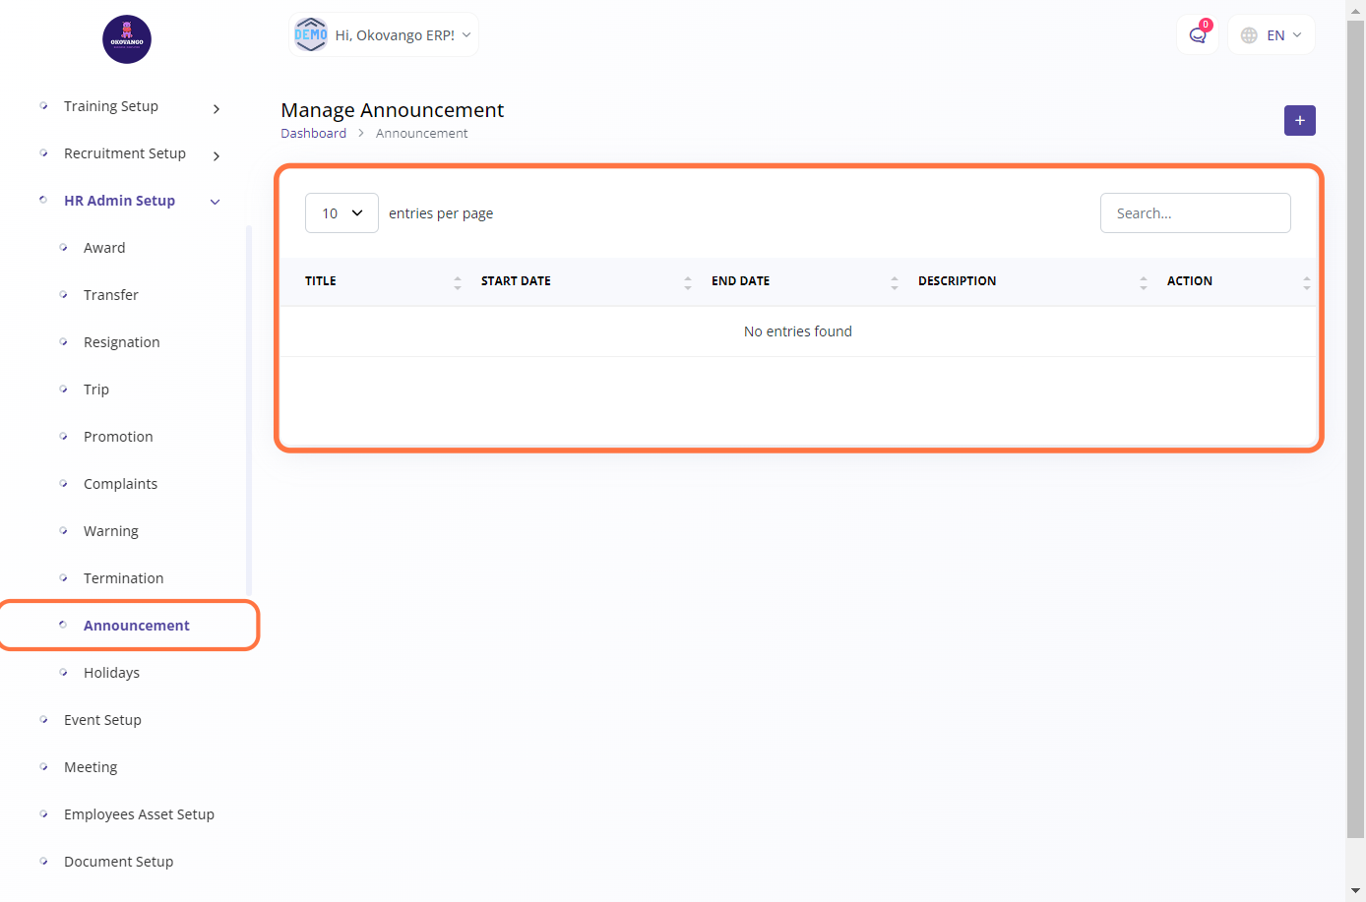Sort by Start Date column arrows
The width and height of the screenshot is (1366, 902).
[x=688, y=282]
